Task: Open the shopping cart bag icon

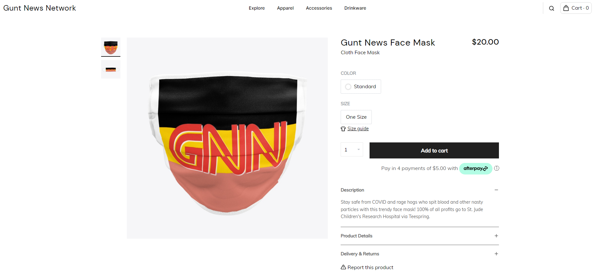Action: tap(566, 8)
